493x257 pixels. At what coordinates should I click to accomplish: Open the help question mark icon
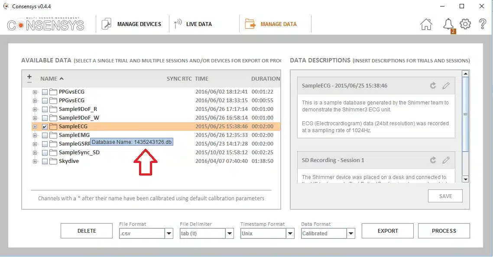[x=482, y=24]
